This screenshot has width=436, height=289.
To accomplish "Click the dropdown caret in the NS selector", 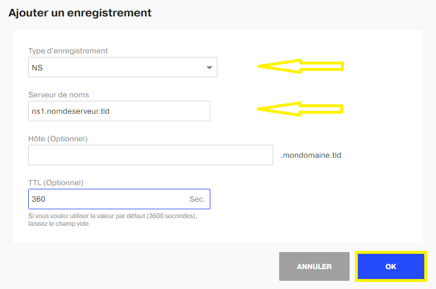I will (x=209, y=67).
